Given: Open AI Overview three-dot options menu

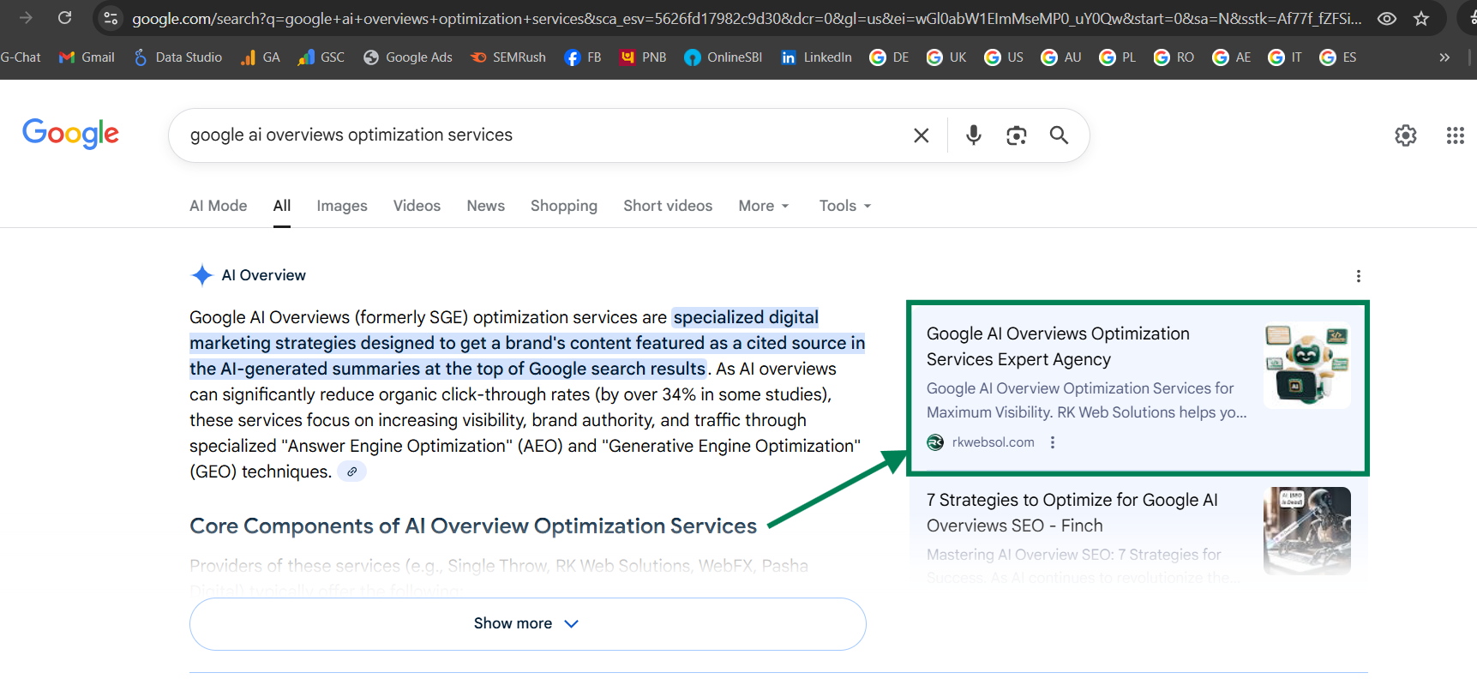Looking at the screenshot, I should (x=1358, y=276).
